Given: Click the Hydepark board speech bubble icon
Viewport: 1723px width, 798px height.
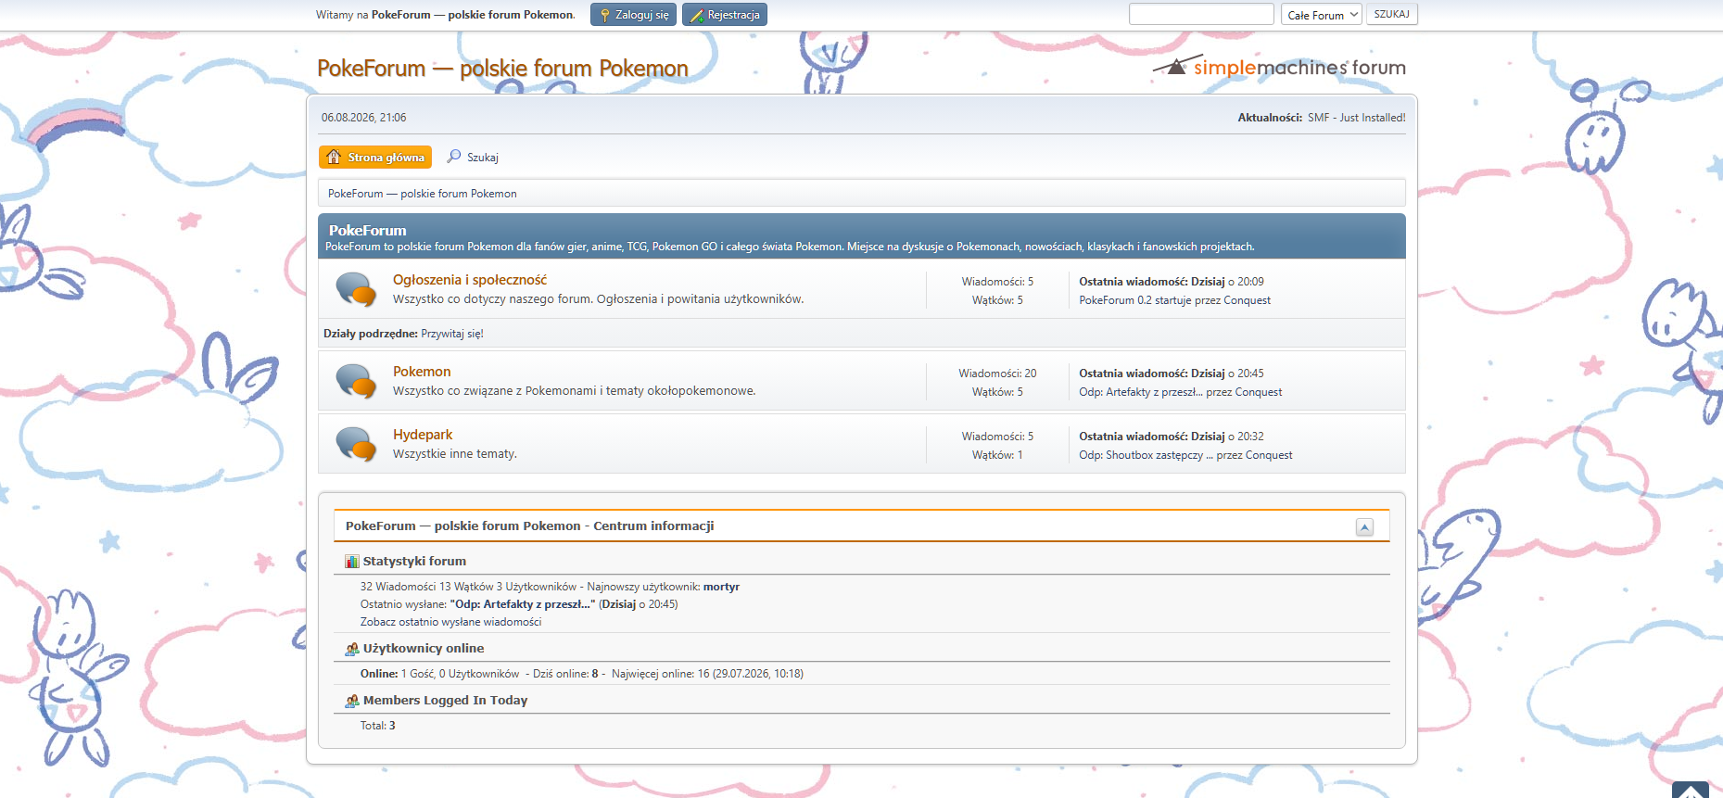Looking at the screenshot, I should click(x=356, y=444).
